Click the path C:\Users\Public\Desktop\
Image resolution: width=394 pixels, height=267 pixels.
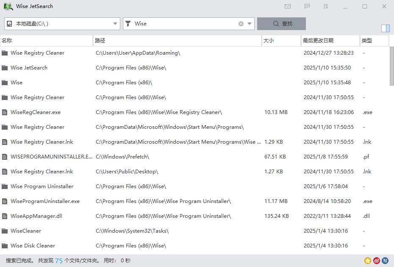(127, 172)
